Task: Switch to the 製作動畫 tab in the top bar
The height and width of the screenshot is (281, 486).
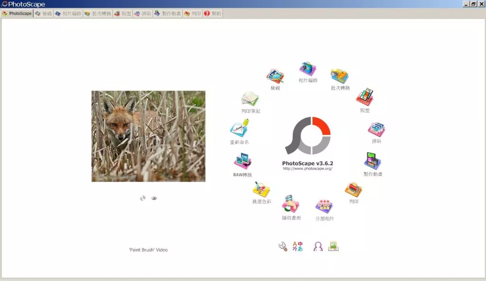Action: click(x=168, y=14)
